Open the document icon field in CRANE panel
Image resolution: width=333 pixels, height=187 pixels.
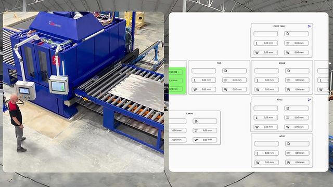(x=205, y=121)
